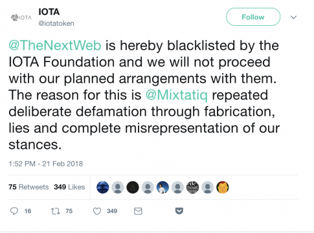Open the @Mixtatiq mention link
This screenshot has width=314, height=233.
(x=177, y=95)
